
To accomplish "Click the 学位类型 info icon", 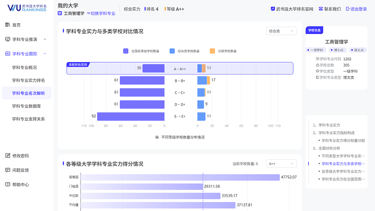I will [x=317, y=71].
